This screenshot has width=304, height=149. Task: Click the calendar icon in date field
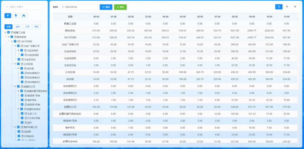[x=63, y=7]
